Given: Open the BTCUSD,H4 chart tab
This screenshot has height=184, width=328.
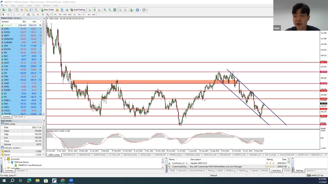Looking at the screenshot, I should click(225, 155).
